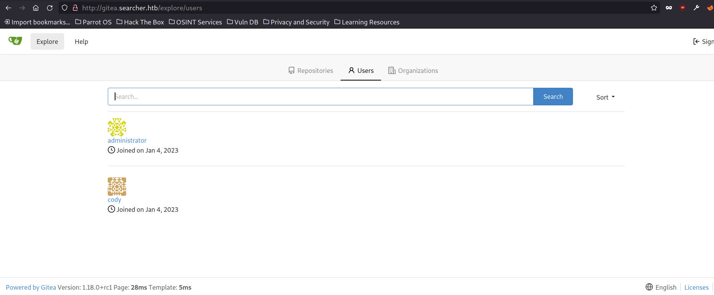714x295 pixels.
Task: Focus the user search input field
Action: pos(321,97)
